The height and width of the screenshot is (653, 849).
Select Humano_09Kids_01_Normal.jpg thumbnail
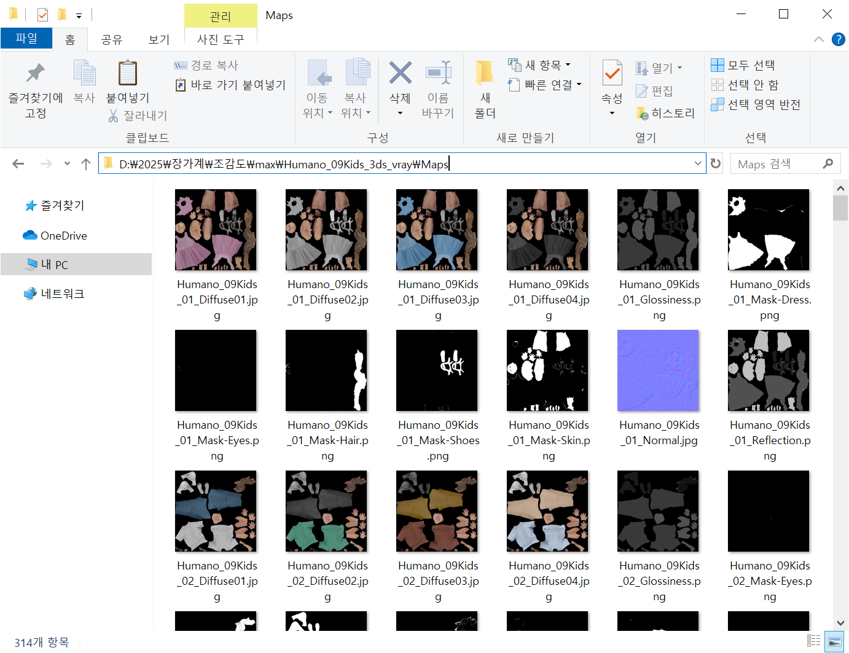click(x=658, y=370)
